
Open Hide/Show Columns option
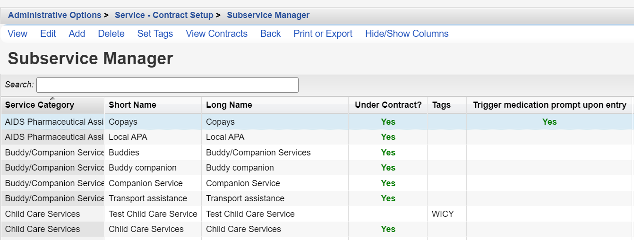coord(407,34)
